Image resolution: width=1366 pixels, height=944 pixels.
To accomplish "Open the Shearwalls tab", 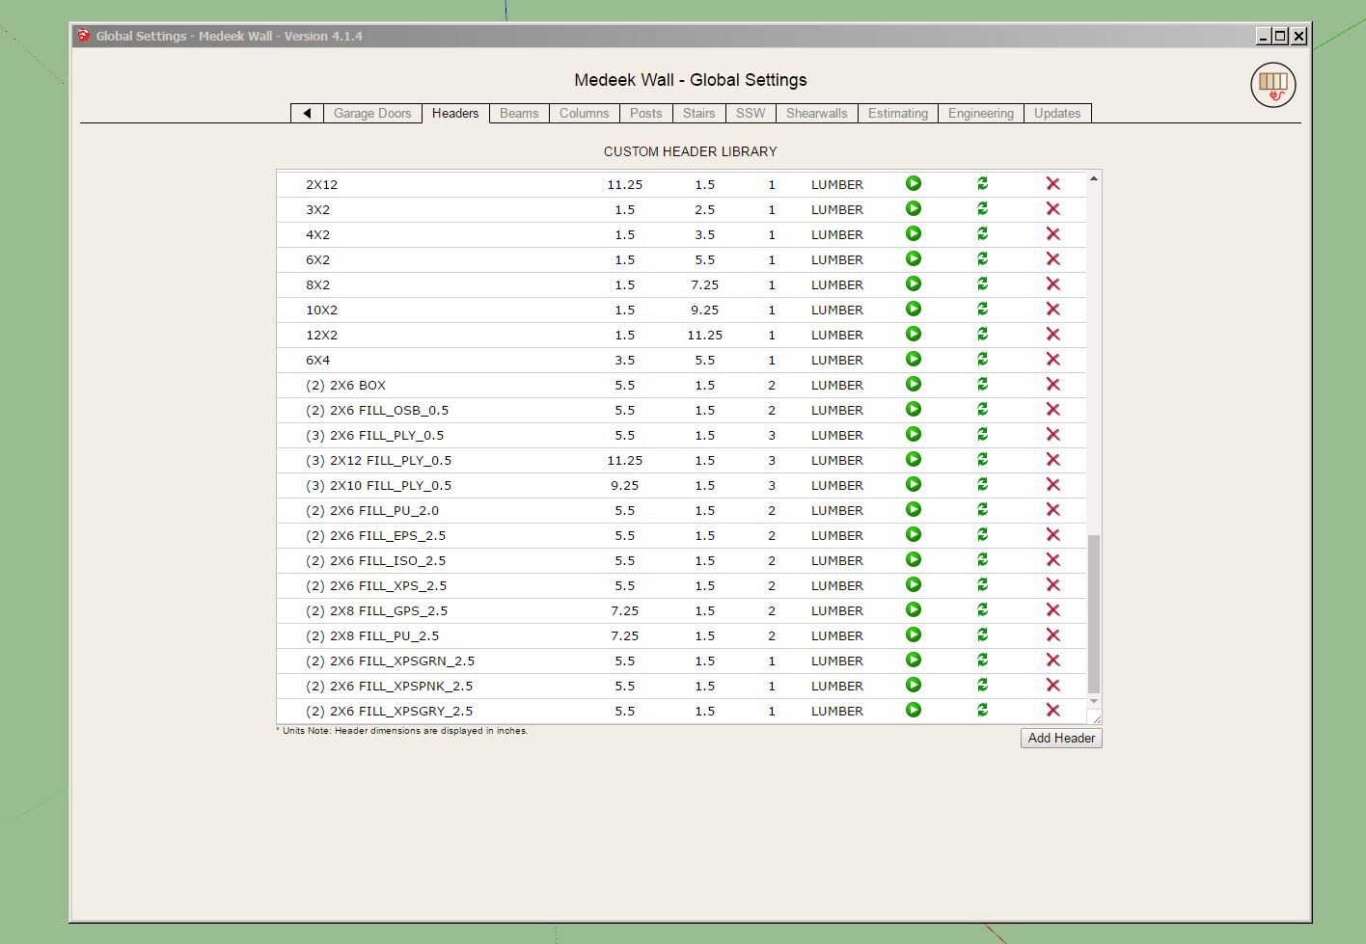I will tap(816, 113).
